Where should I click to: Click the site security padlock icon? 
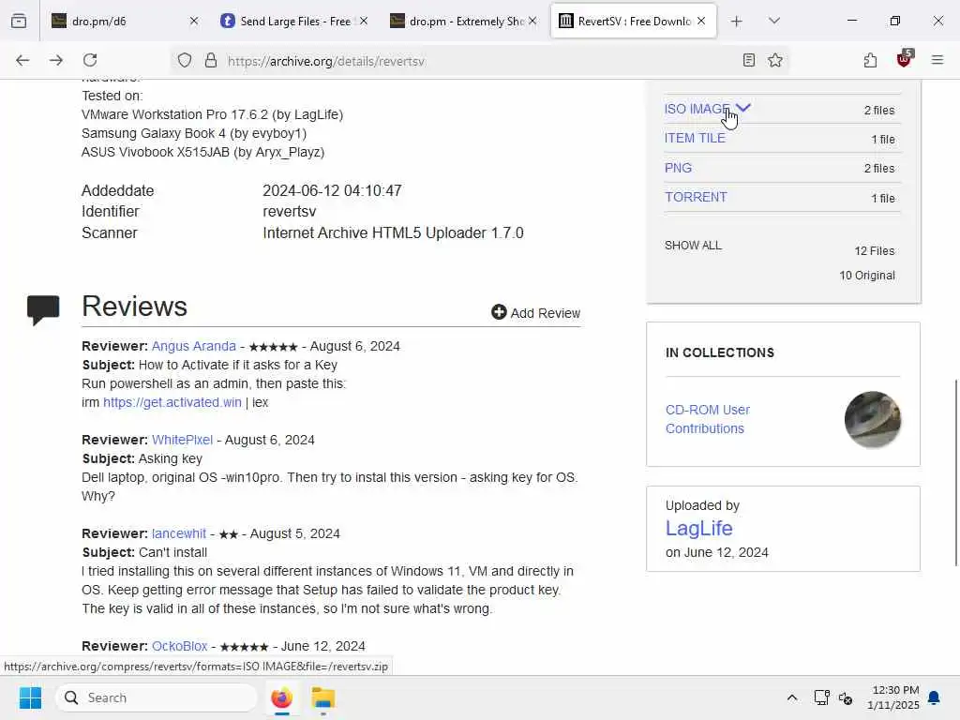click(x=211, y=60)
